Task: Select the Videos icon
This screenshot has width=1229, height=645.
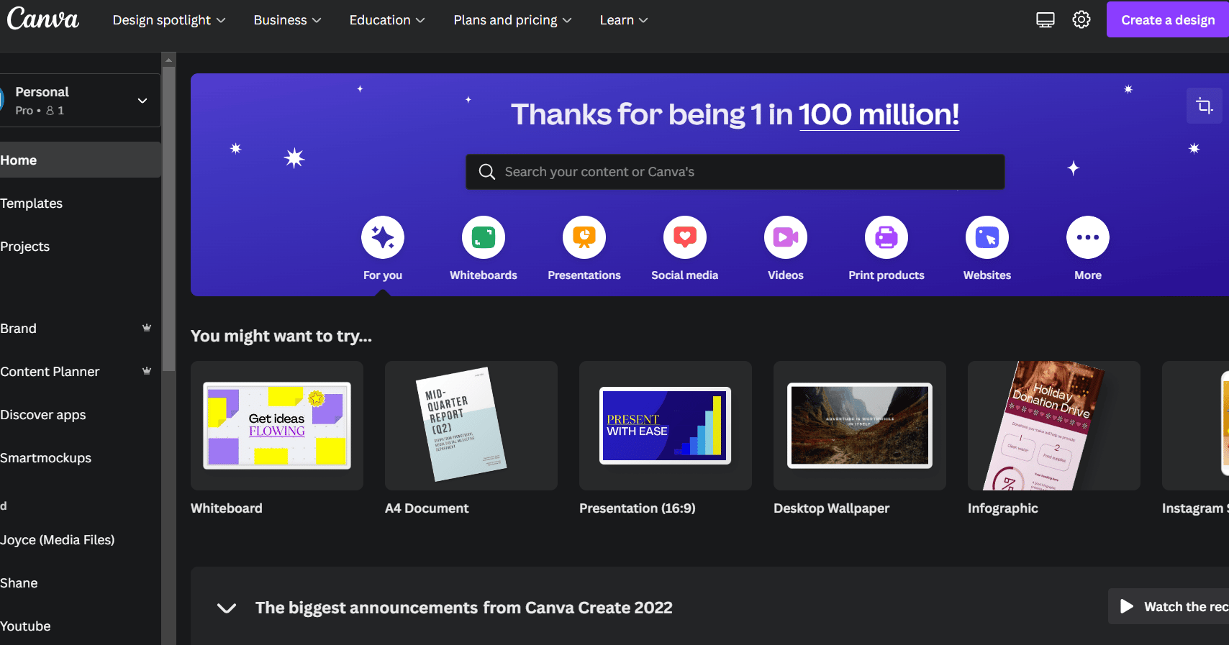Action: coord(786,237)
